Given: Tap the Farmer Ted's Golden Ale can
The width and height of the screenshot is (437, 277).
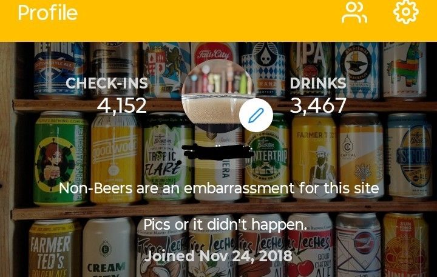Looking at the screenshot, I should coord(52,249).
